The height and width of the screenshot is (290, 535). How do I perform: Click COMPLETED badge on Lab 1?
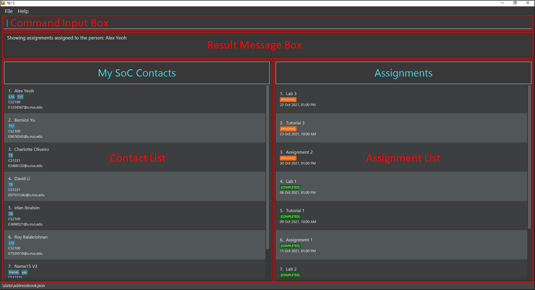click(290, 187)
